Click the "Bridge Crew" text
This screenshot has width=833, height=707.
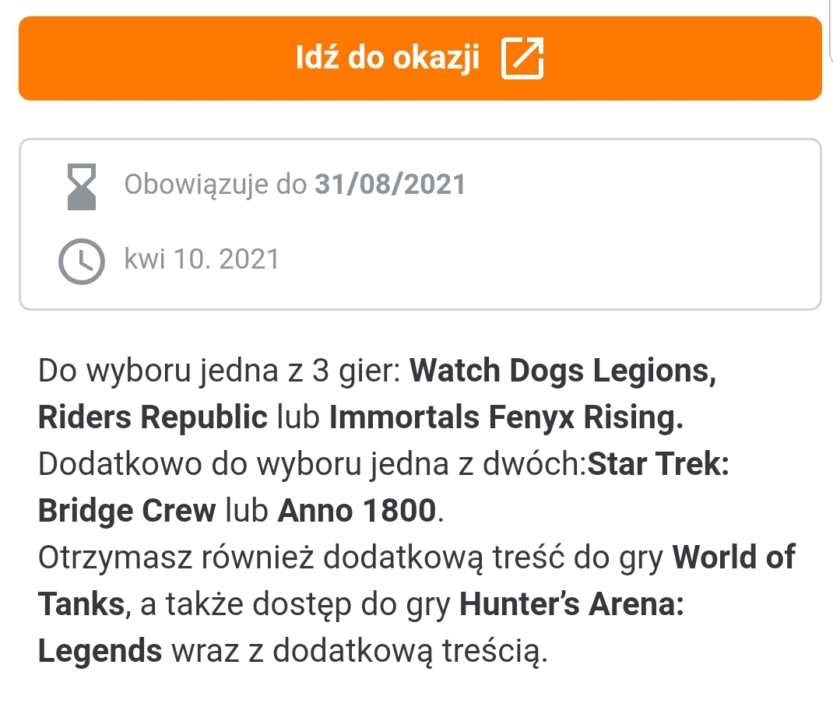(127, 512)
